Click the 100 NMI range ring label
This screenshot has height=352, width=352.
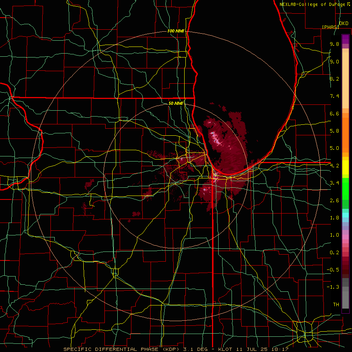pyautogui.click(x=176, y=31)
